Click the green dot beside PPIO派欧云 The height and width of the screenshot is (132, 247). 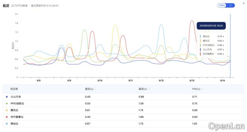point(7,103)
